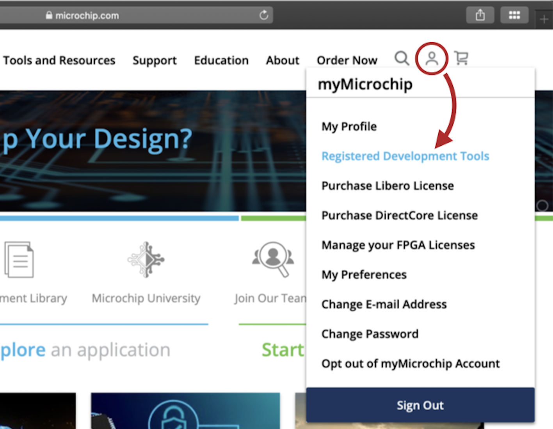The width and height of the screenshot is (553, 429).
Task: Open new tab with plus icon
Action: click(544, 19)
